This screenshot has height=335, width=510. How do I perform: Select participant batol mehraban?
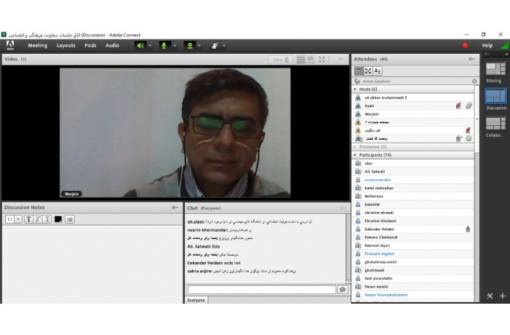tap(413, 188)
